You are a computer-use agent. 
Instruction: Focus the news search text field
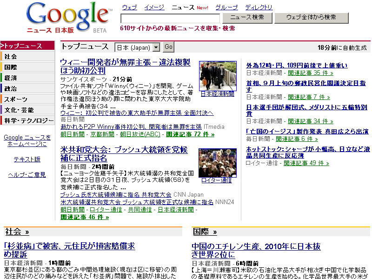[170, 19]
